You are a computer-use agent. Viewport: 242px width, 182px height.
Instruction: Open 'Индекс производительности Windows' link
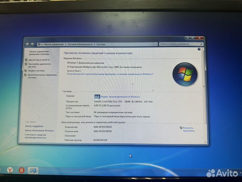(x=120, y=97)
